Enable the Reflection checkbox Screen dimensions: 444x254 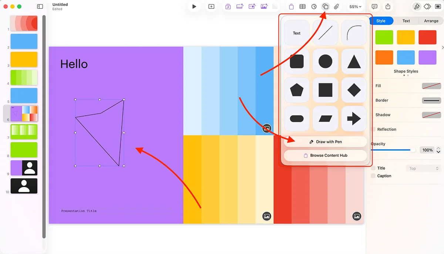point(373,129)
